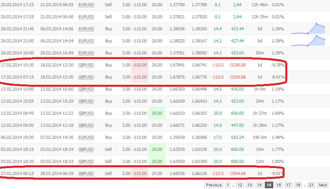Click GBPUSD link in 17.02.2014 10:30 row
The image size is (330, 189).
click(x=86, y=65)
